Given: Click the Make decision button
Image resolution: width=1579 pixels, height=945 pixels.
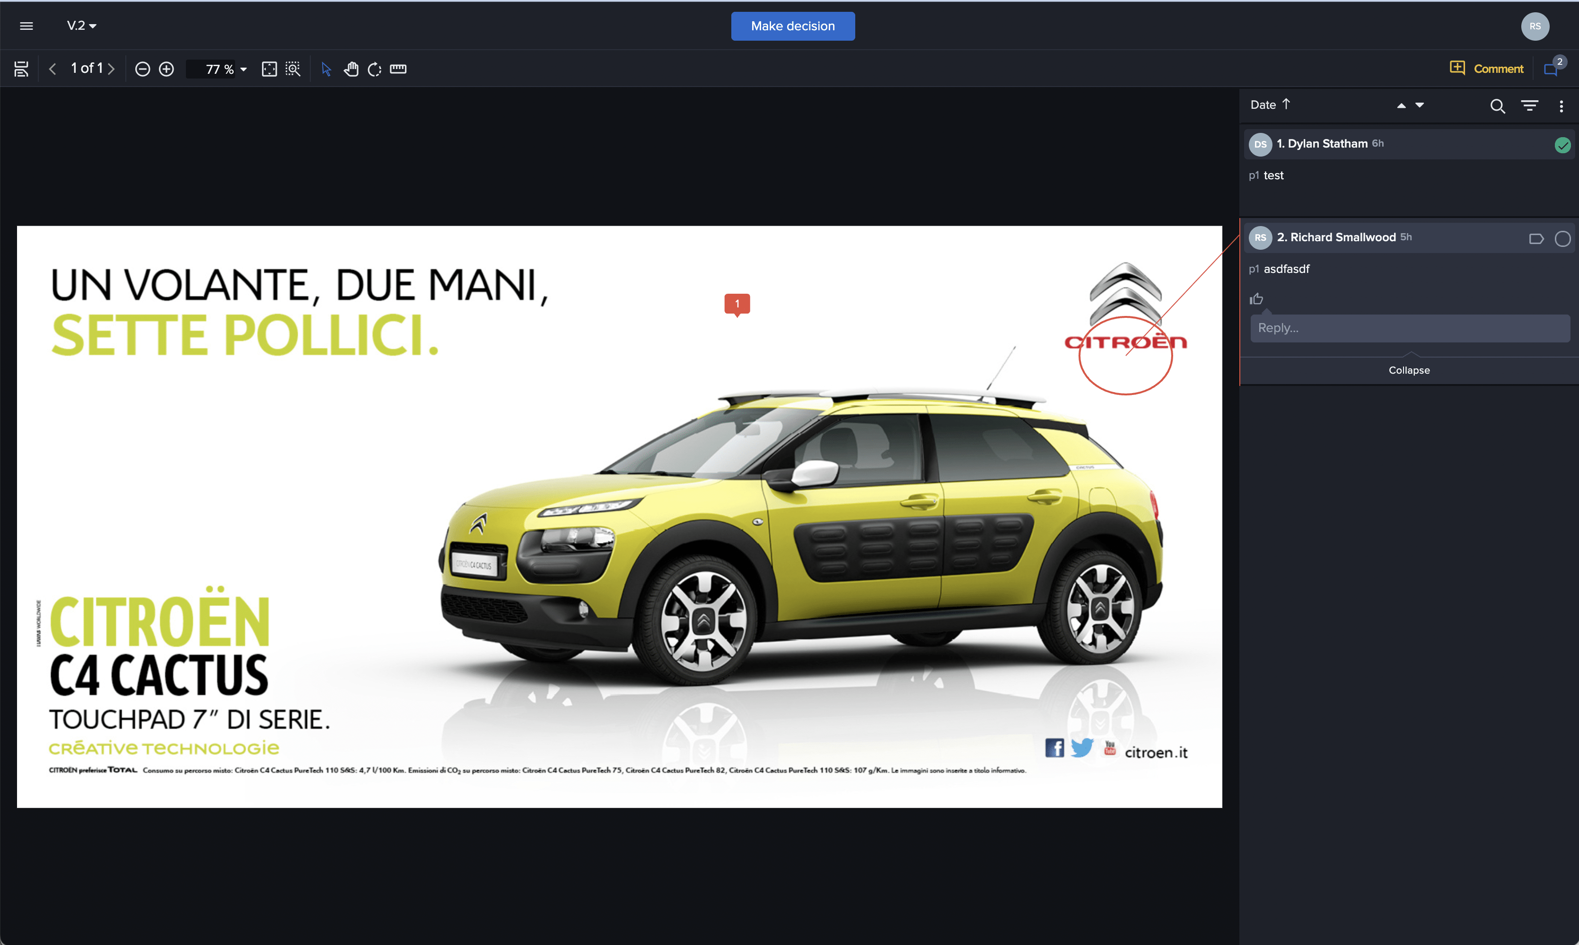Looking at the screenshot, I should click(793, 26).
